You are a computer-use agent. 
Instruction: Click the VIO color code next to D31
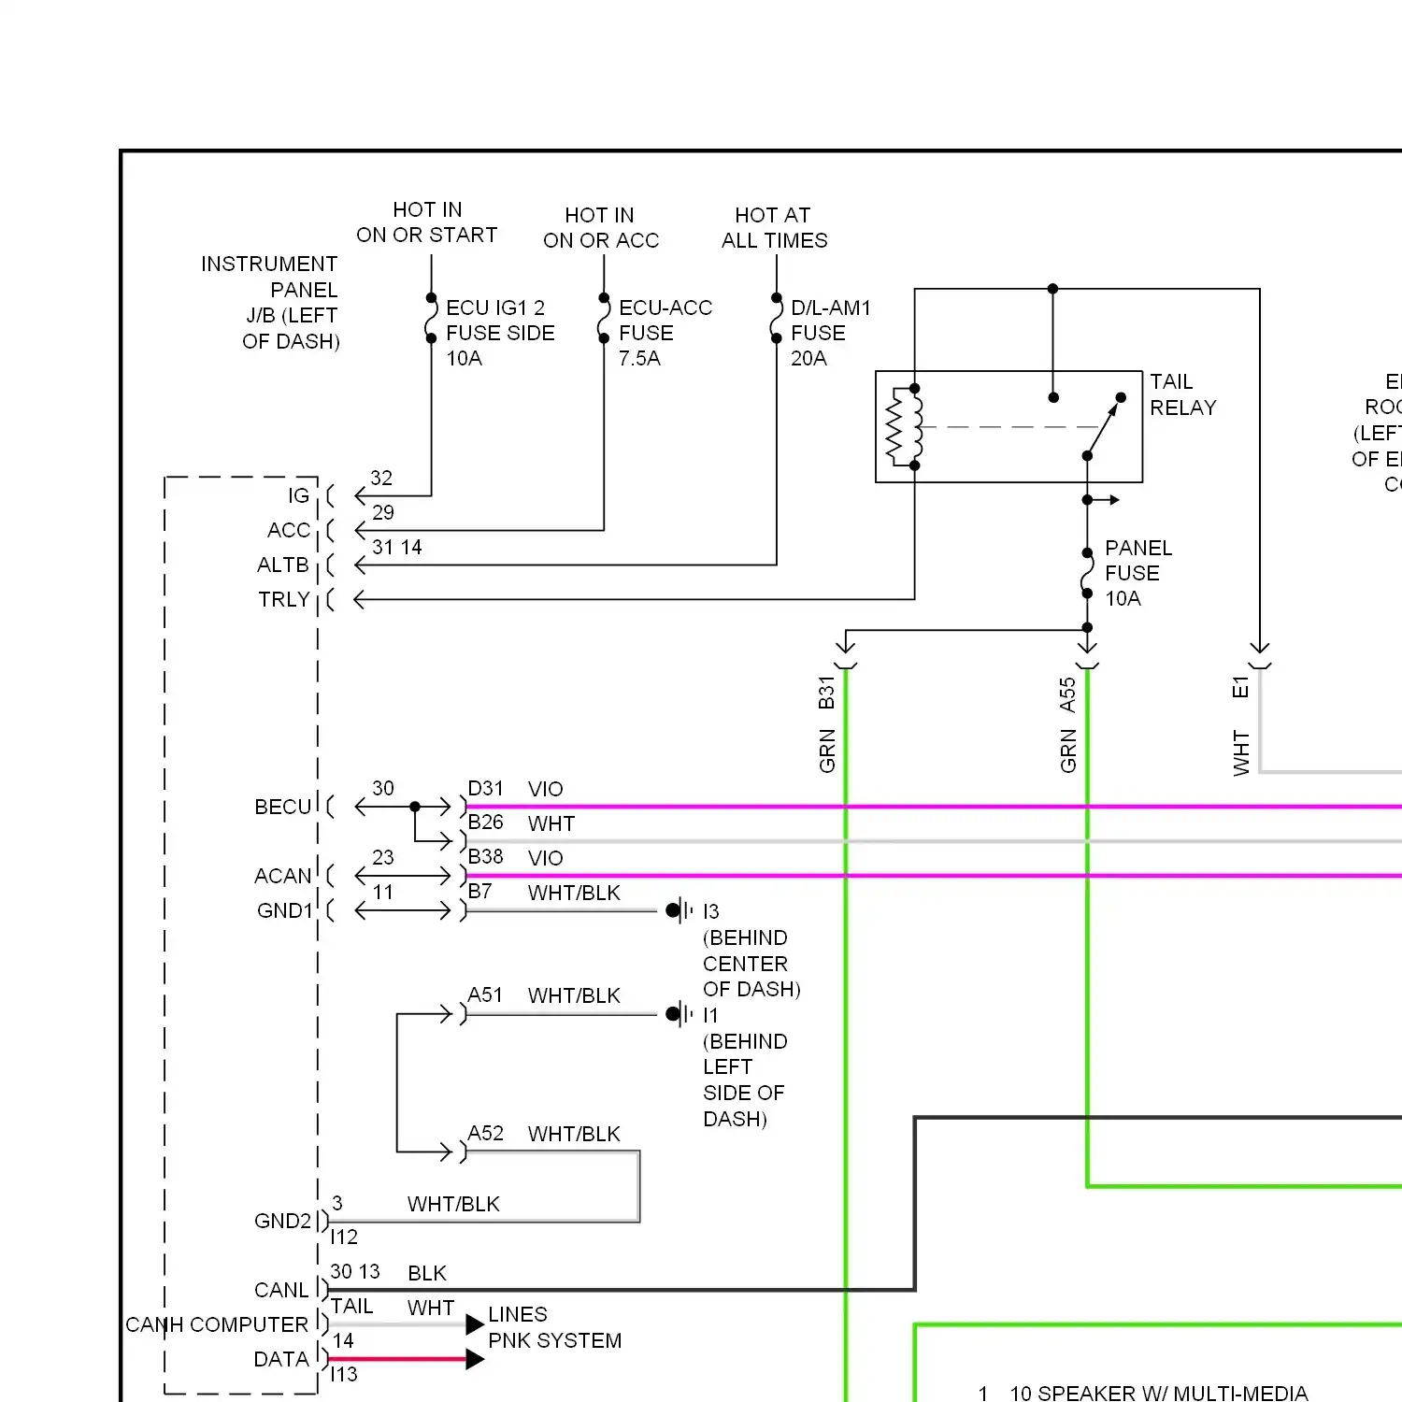point(546,790)
